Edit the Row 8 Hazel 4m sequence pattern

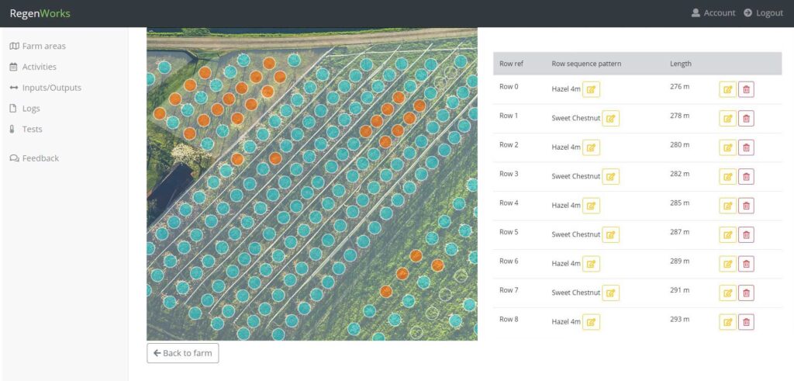(x=591, y=322)
